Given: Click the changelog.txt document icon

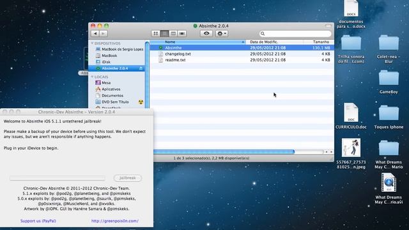Looking at the screenshot, I should click(x=160, y=54).
